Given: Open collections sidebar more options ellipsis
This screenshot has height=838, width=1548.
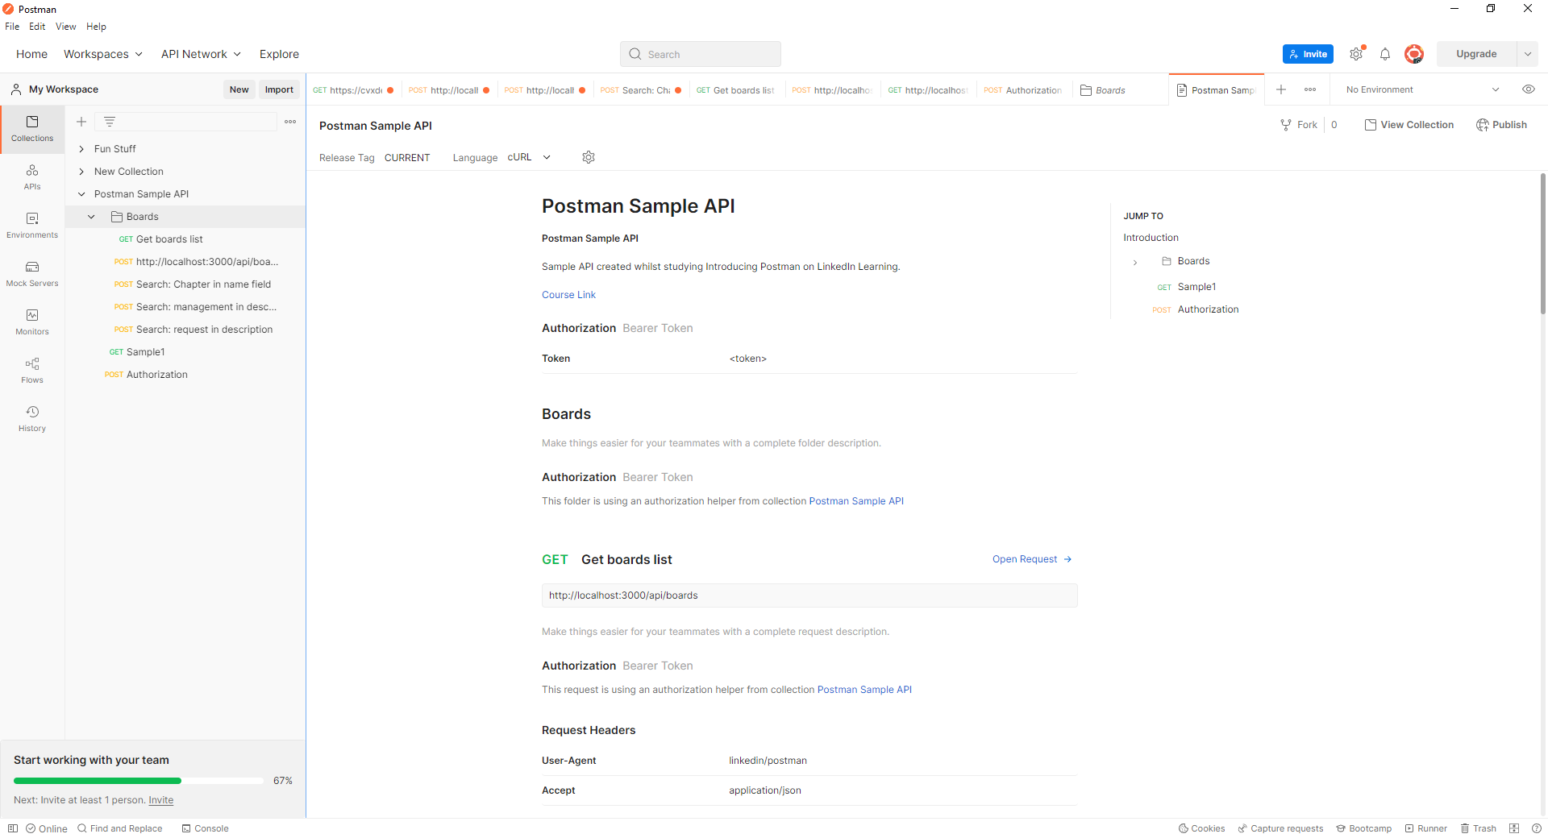Looking at the screenshot, I should 290,122.
